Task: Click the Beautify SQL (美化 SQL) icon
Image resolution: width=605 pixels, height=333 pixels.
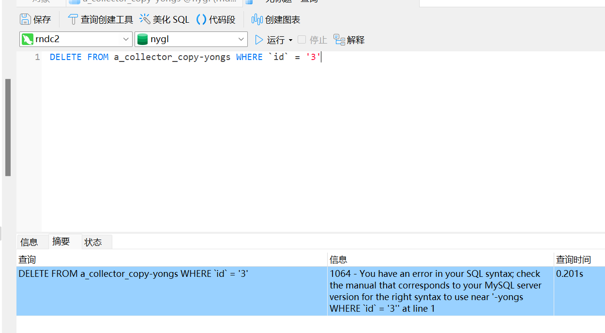Action: click(x=145, y=19)
